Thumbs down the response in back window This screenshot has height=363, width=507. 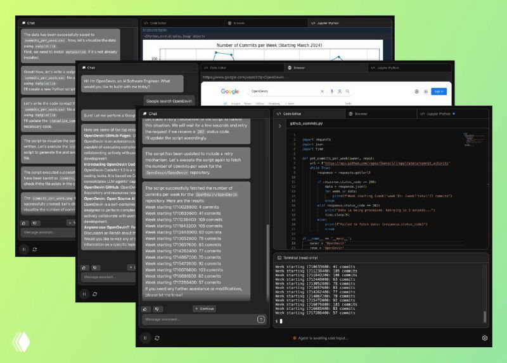[x=35, y=223]
